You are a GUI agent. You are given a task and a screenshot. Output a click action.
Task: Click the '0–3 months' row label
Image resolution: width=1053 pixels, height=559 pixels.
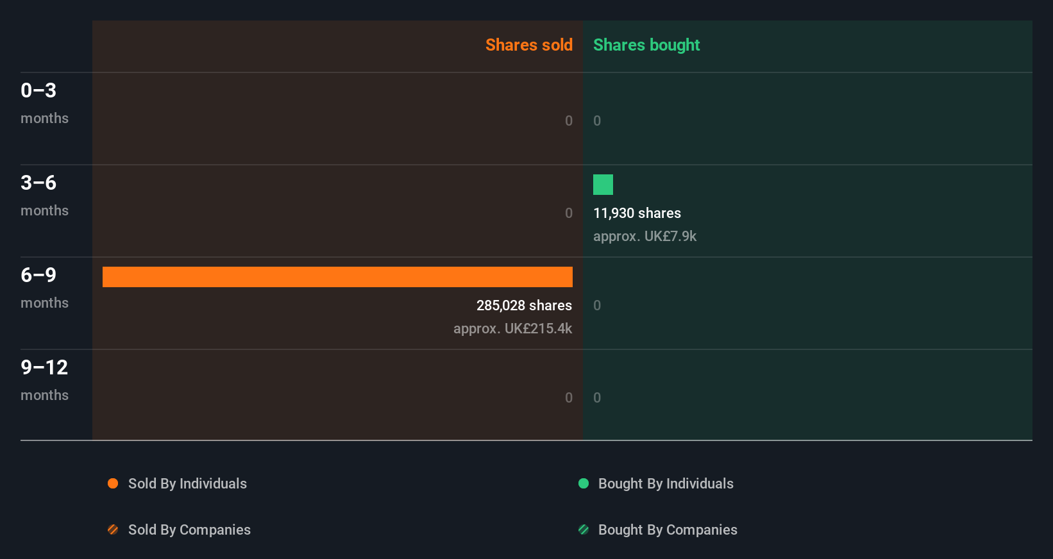(x=44, y=103)
